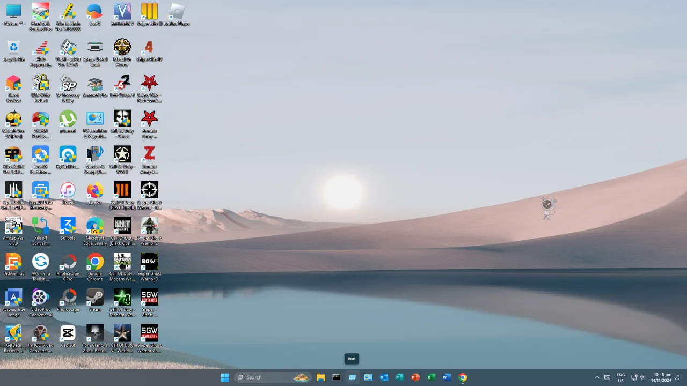Launch Word from the taskbar
687x386 pixels.
447,377
